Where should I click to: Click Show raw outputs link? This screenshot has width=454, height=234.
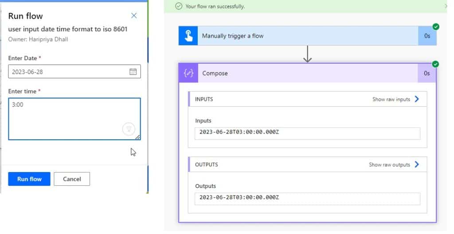pyautogui.click(x=389, y=165)
